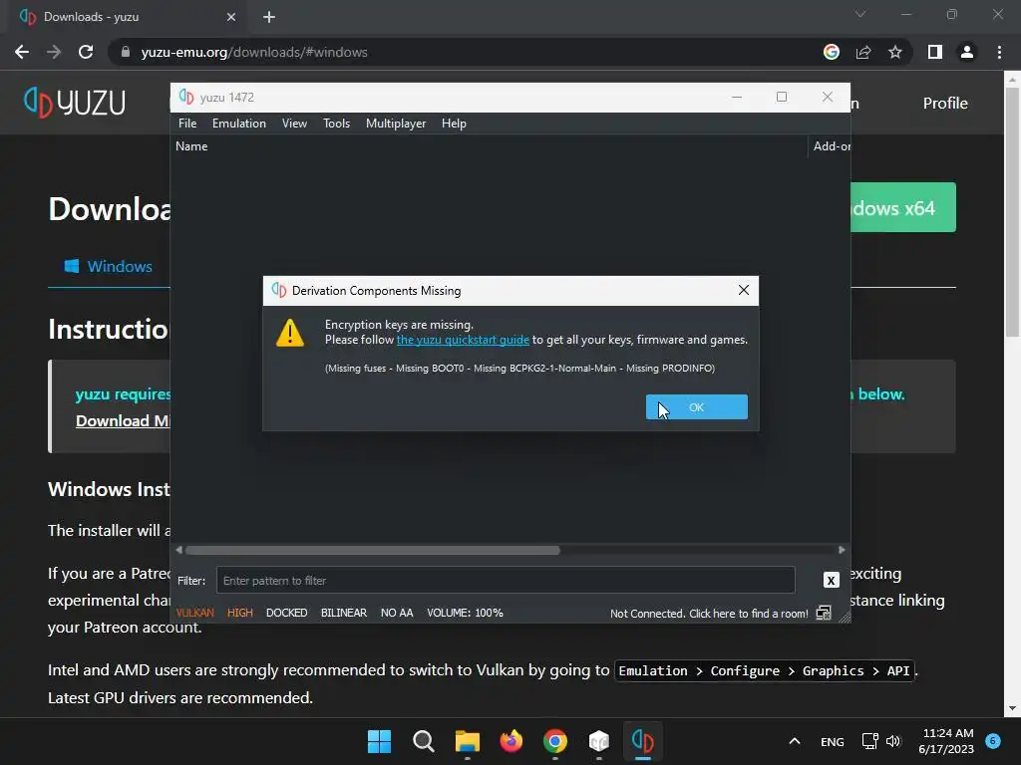Screen dimensions: 1021x765
Task: Open the clock and date panel
Action: [x=946, y=741]
